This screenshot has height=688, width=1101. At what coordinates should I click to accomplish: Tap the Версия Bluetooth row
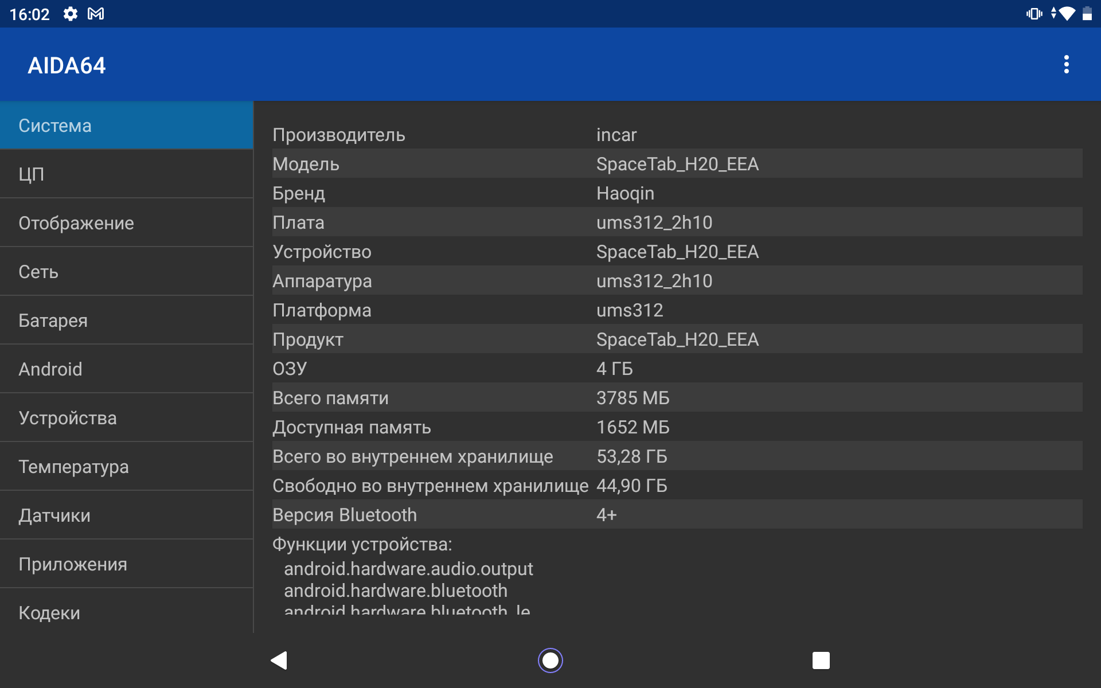677,515
